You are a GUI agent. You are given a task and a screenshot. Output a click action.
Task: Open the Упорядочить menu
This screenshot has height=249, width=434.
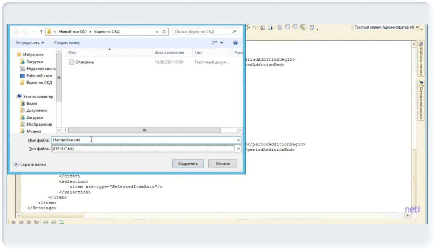pyautogui.click(x=30, y=43)
